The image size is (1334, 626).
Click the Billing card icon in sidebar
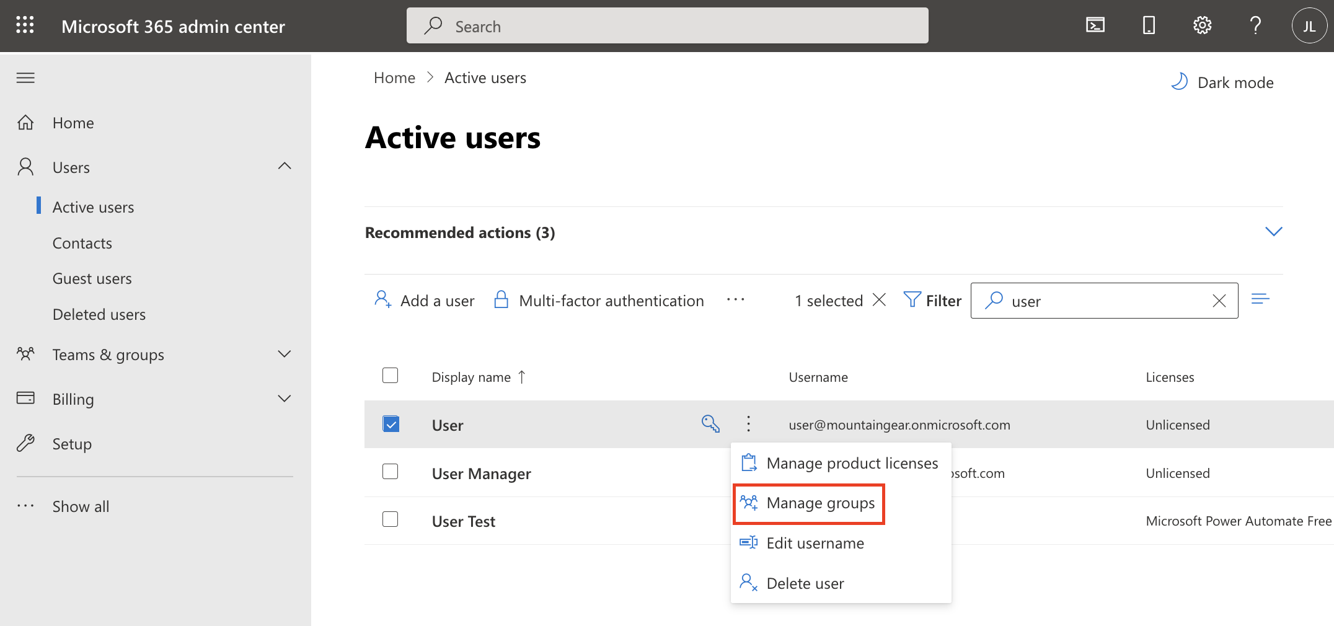point(25,398)
